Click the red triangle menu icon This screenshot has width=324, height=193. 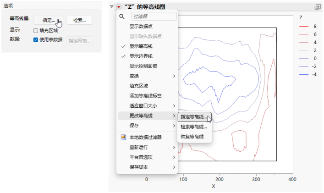[x=119, y=7]
